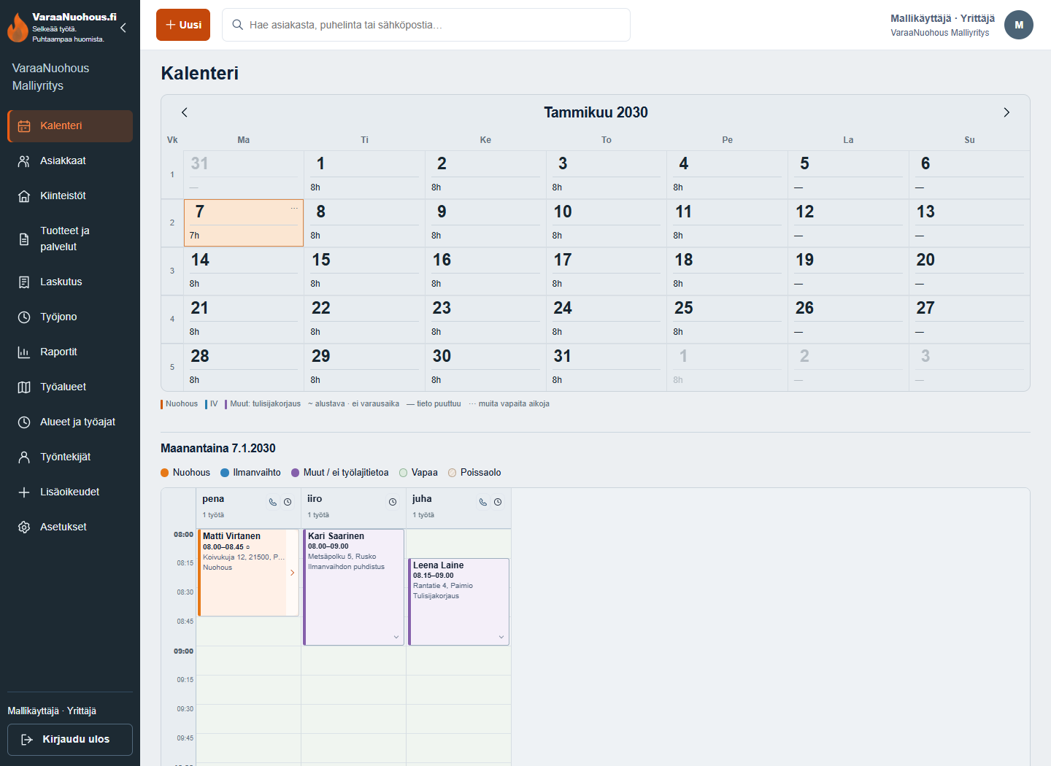1051x766 pixels.
Task: Expand Kari Saarinen's job card chevron
Action: point(396,637)
